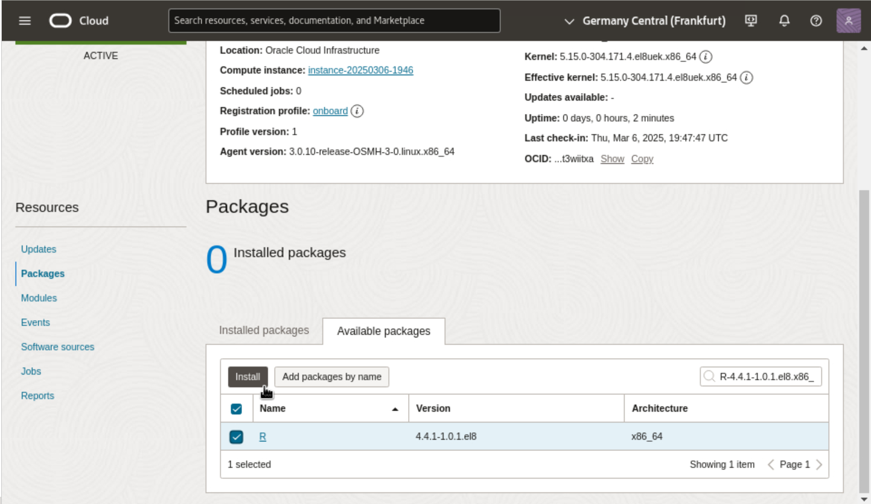Click version cell 4.4.1-1.0.1.el8
The width and height of the screenshot is (871, 504).
(x=446, y=436)
